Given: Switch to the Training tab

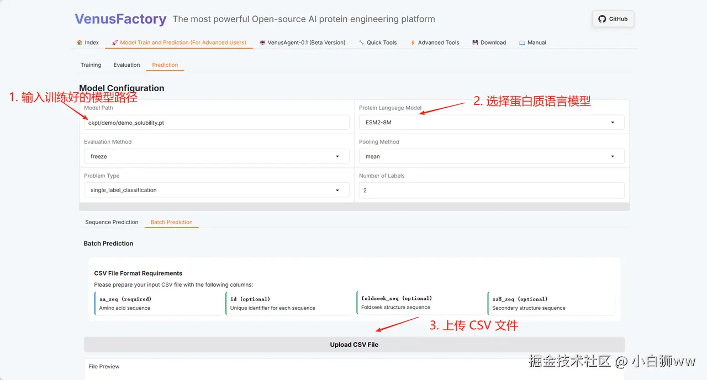Looking at the screenshot, I should pos(91,65).
